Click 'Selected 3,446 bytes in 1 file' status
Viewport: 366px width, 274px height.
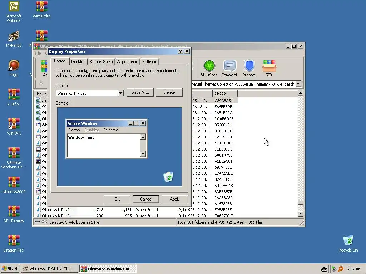[74, 222]
